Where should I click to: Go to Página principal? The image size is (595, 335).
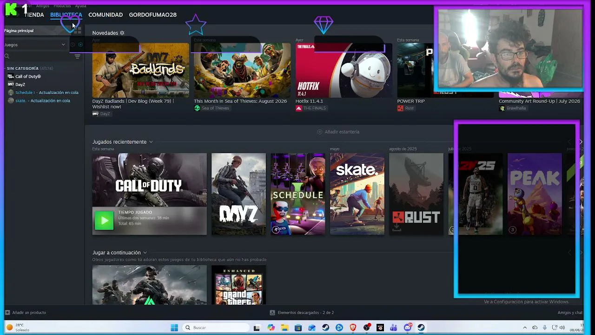click(x=19, y=31)
